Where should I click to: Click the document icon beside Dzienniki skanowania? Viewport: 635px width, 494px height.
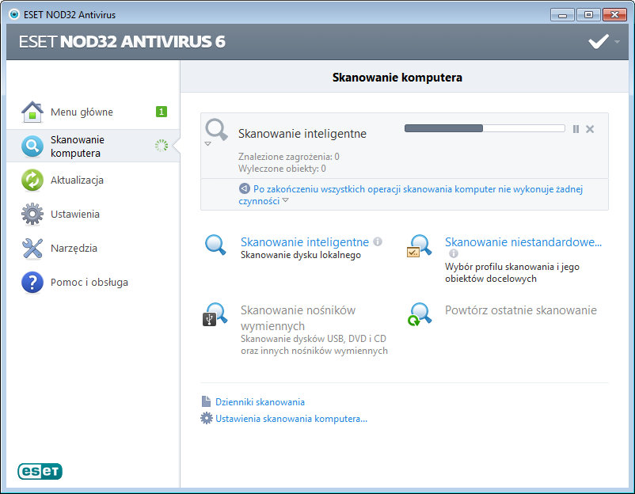206,401
